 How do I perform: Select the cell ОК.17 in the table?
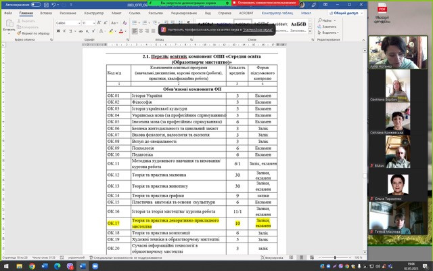[x=118, y=224]
